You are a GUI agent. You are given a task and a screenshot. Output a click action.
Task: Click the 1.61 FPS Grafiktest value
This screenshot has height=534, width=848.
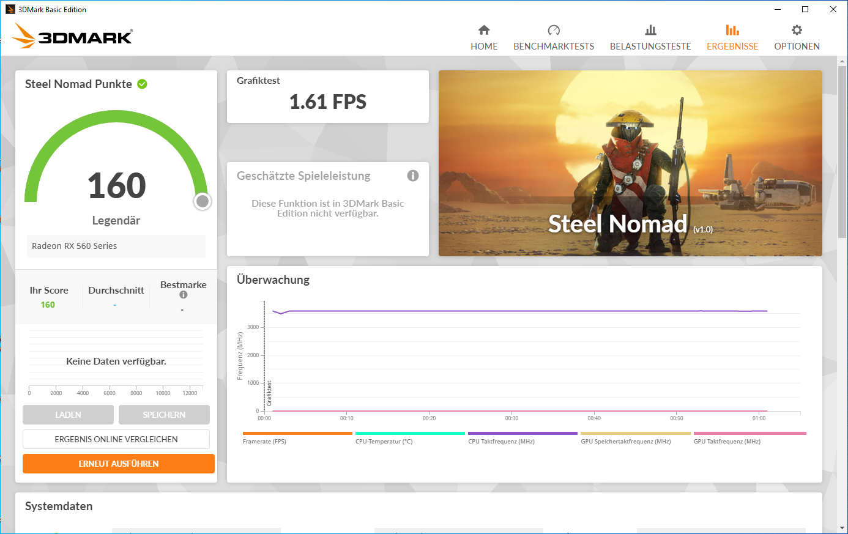tap(328, 102)
